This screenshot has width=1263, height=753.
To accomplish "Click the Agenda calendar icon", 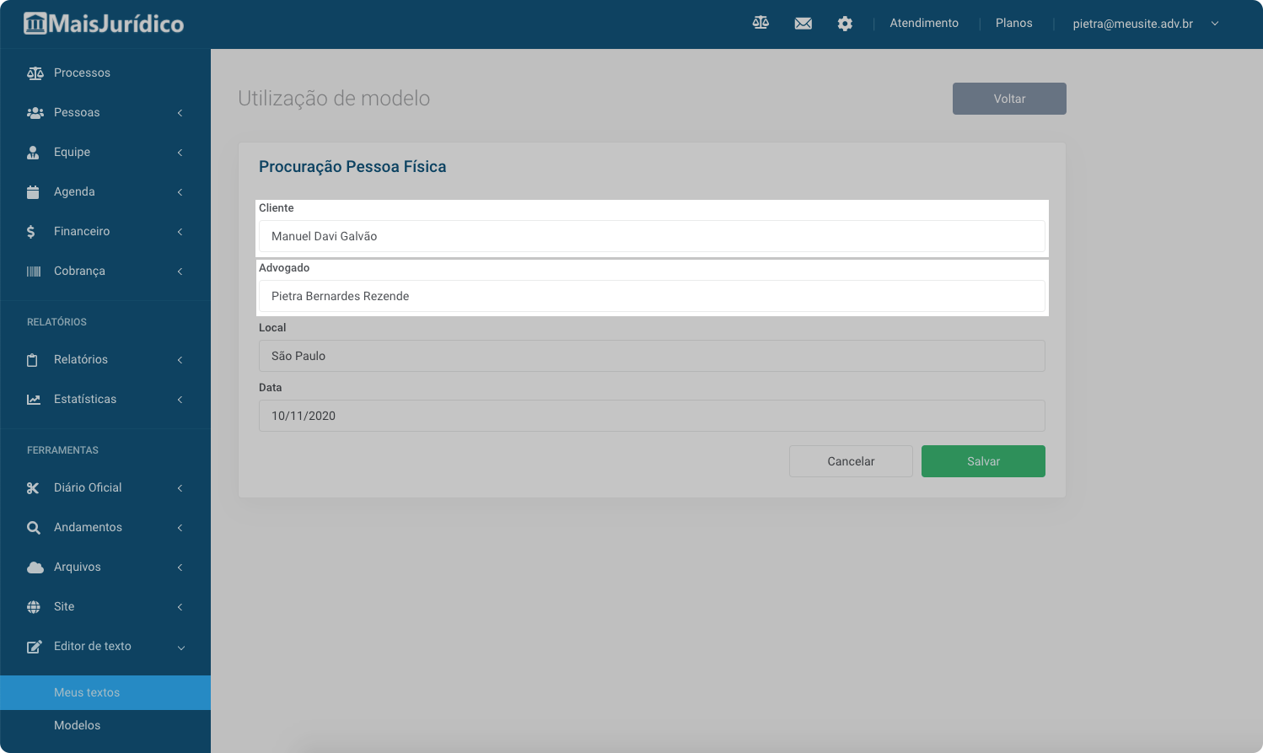I will pyautogui.click(x=34, y=192).
